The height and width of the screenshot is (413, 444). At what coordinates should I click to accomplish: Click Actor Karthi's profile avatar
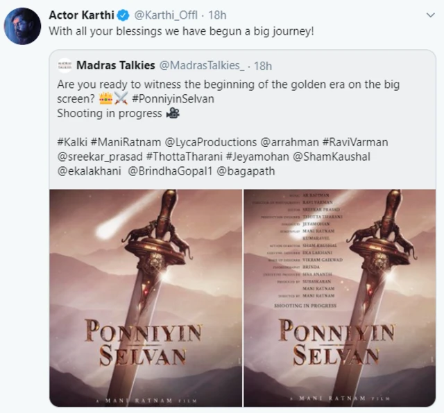(22, 26)
